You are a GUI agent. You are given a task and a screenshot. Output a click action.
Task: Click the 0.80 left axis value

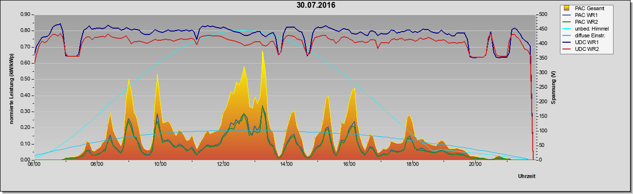[x=25, y=31]
